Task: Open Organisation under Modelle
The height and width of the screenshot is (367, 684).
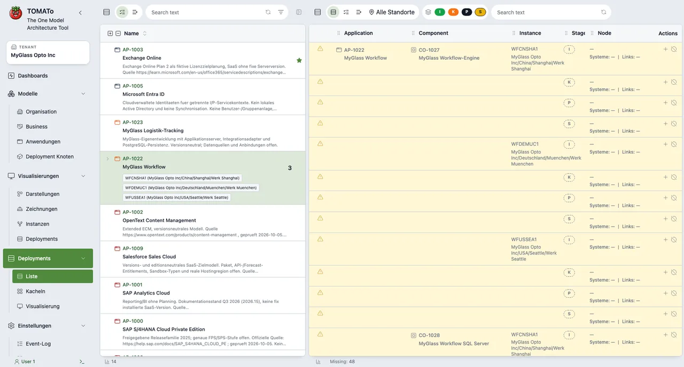Action: point(41,112)
